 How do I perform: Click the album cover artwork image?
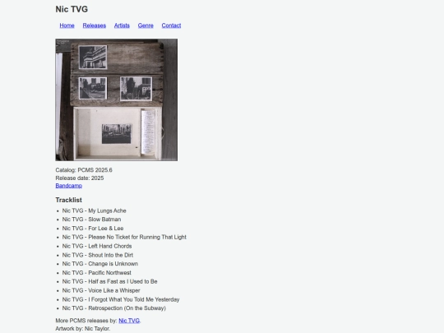(x=117, y=100)
